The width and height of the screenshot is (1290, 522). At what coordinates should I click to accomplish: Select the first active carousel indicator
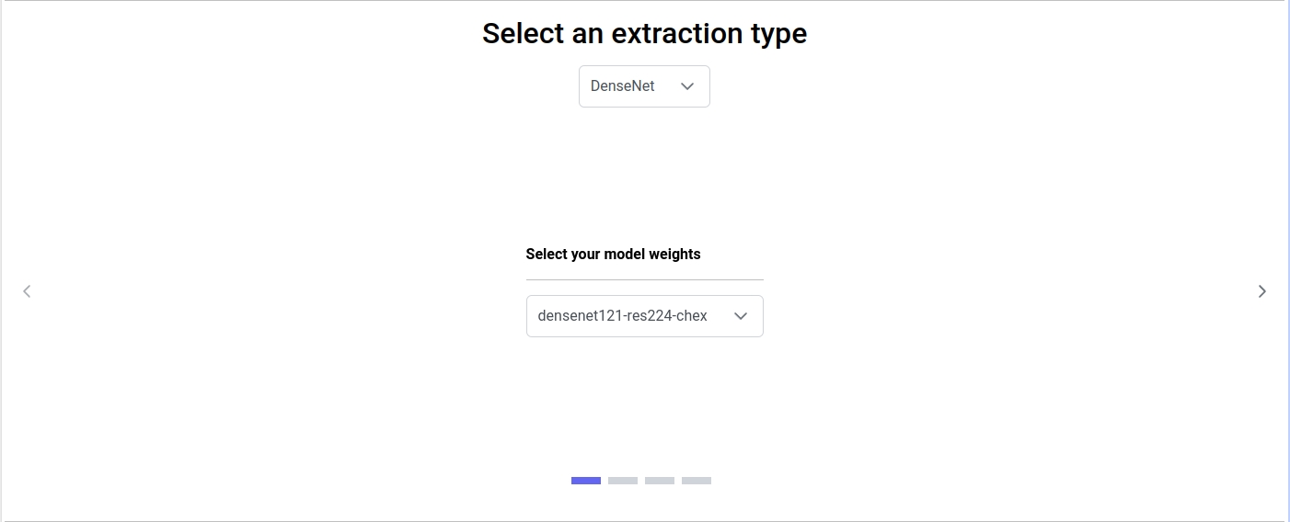pyautogui.click(x=586, y=481)
